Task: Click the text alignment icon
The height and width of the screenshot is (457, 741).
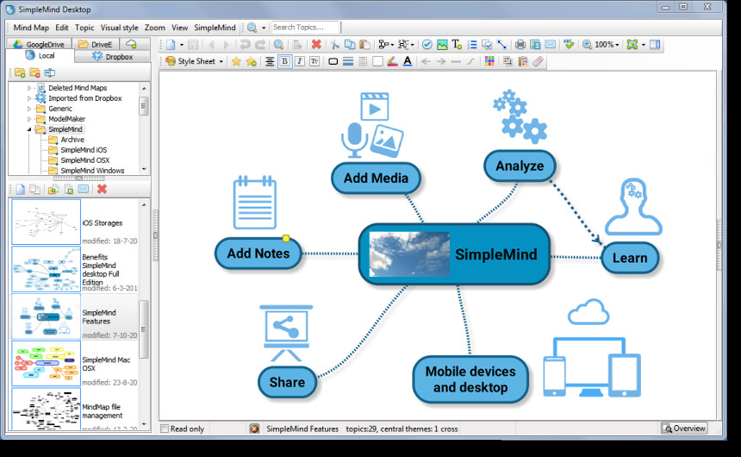Action: 270,61
